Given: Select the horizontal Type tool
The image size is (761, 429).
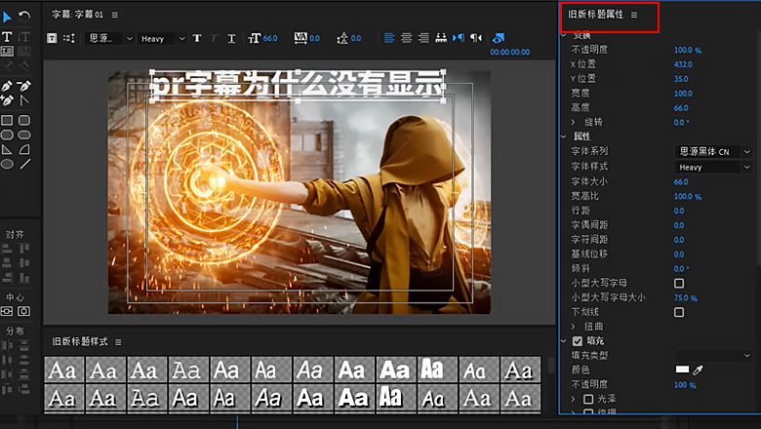Looking at the screenshot, I should (x=7, y=37).
